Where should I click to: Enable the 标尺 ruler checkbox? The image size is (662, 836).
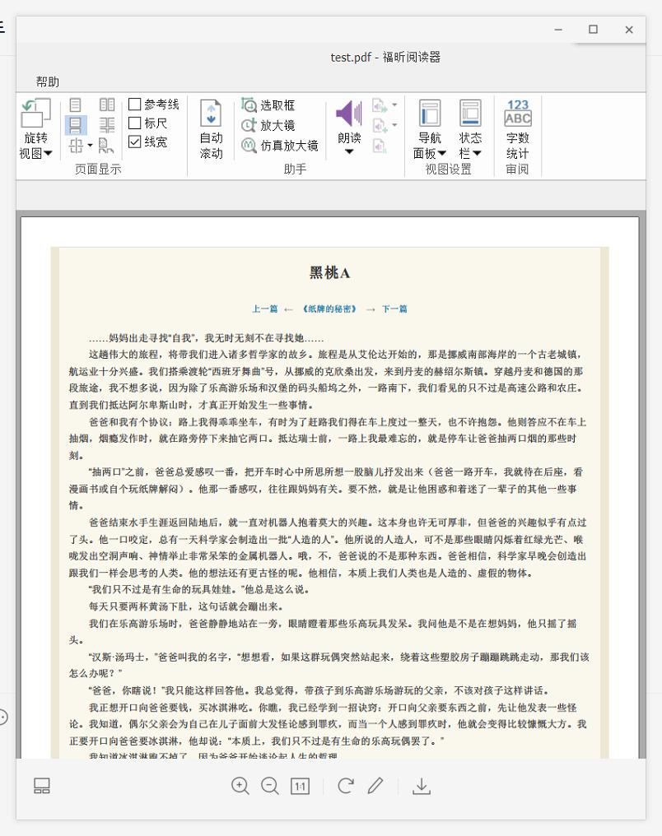136,123
